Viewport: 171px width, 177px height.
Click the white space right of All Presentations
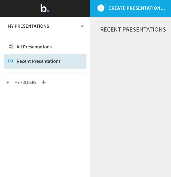pyautogui.click(x=69, y=47)
